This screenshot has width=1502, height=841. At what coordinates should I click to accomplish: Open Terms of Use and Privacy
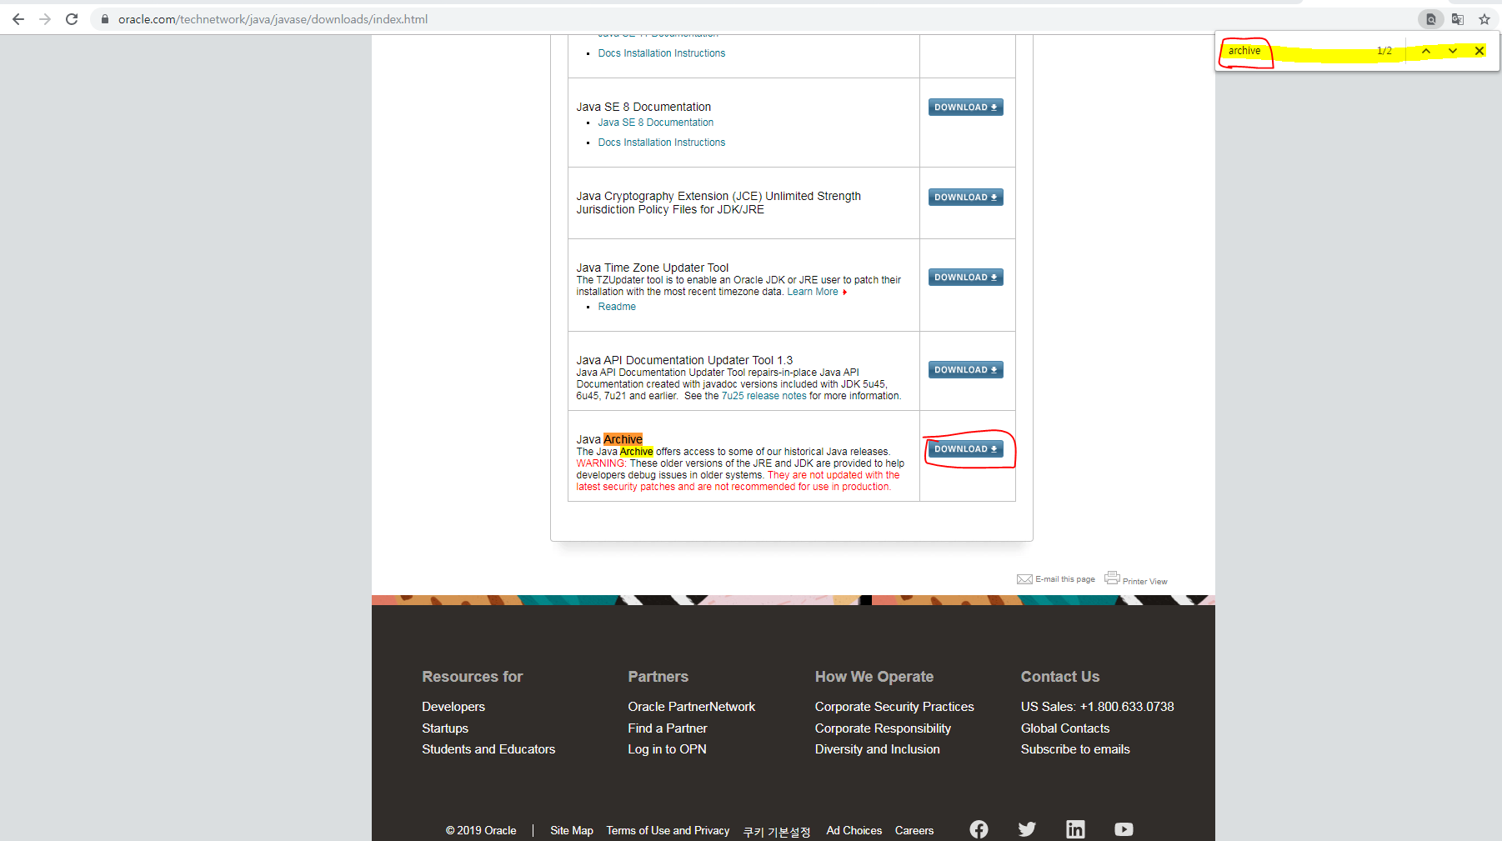668,831
